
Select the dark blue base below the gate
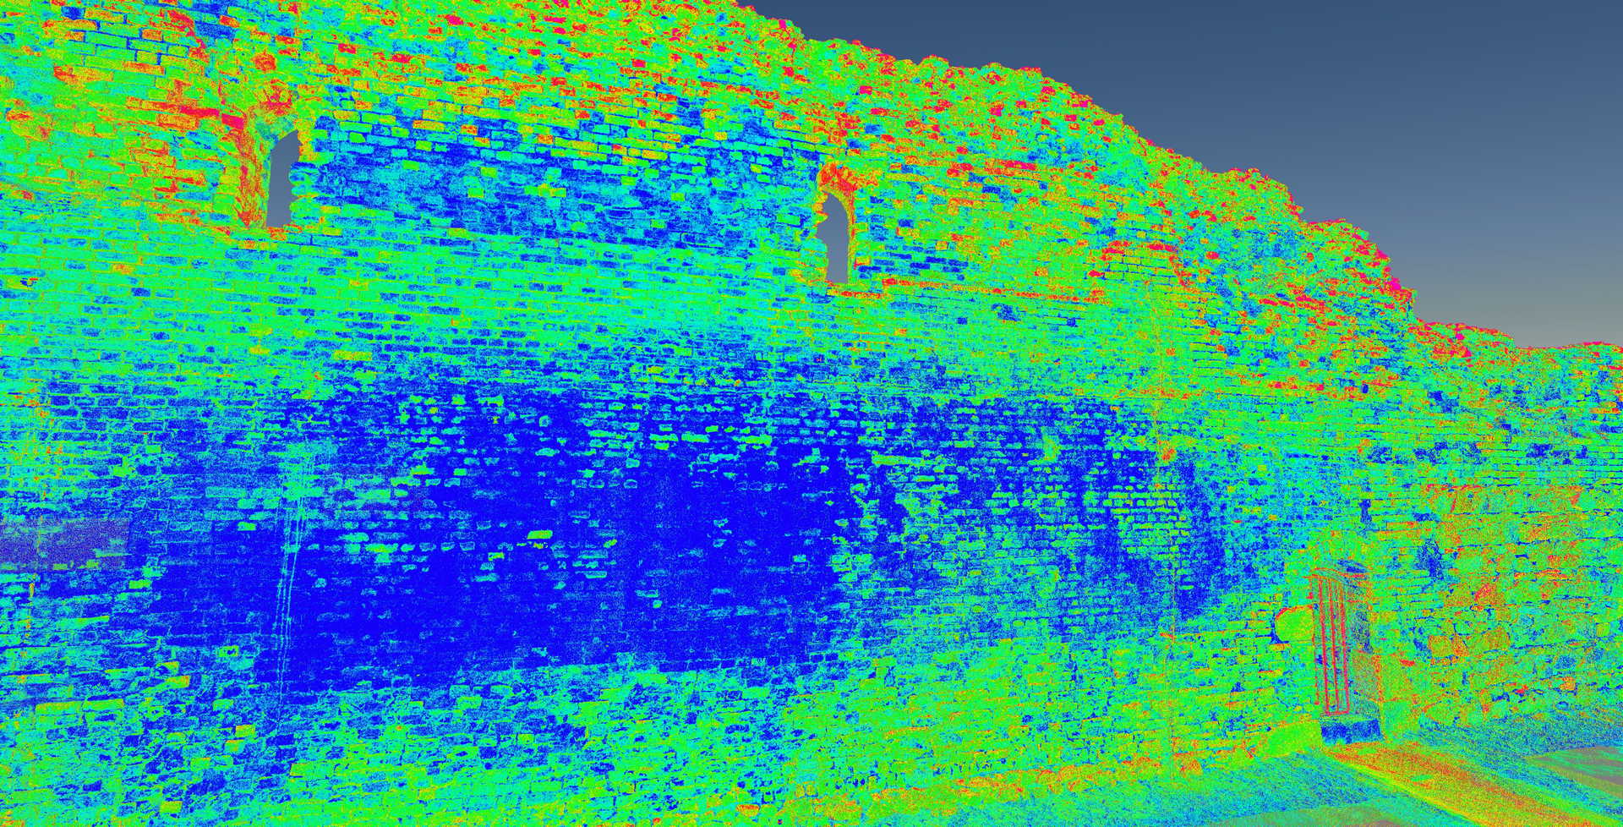(1351, 729)
